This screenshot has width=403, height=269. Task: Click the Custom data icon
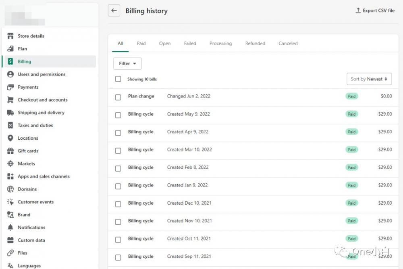tap(10, 240)
